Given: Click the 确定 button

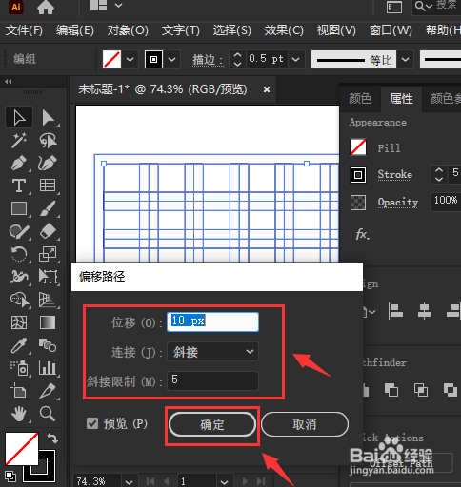Looking at the screenshot, I should pyautogui.click(x=212, y=424).
